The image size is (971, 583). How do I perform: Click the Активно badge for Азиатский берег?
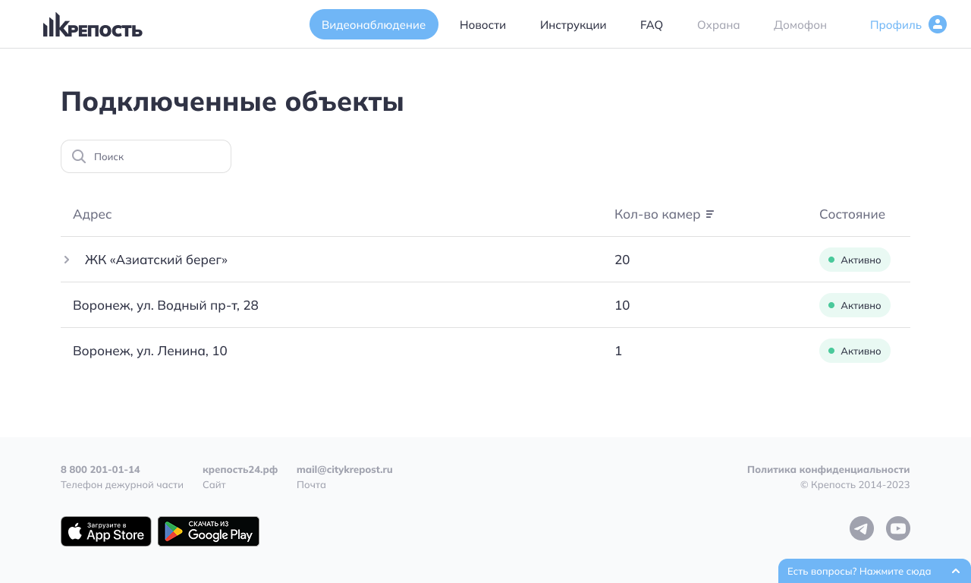click(x=855, y=260)
